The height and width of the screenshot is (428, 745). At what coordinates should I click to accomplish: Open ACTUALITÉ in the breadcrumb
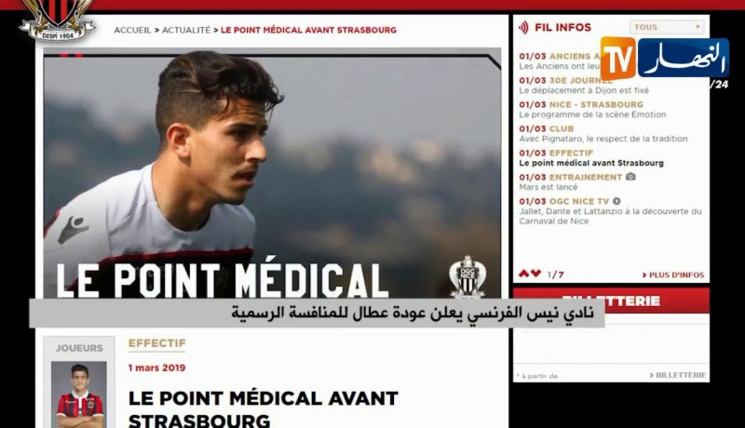pos(186,30)
